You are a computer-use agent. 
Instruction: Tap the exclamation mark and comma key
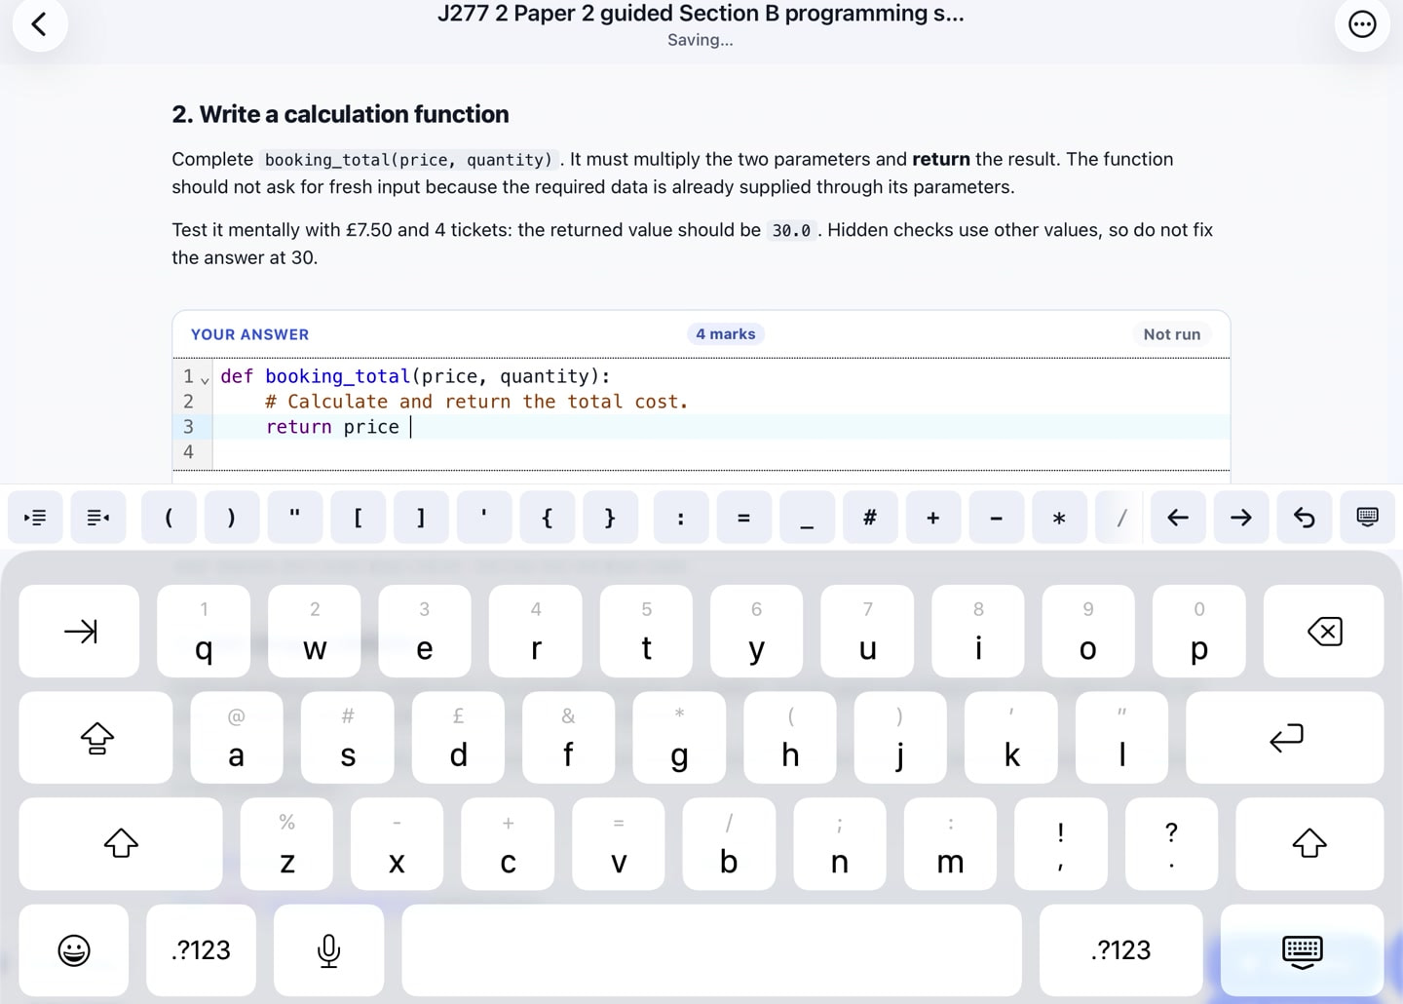tap(1061, 844)
